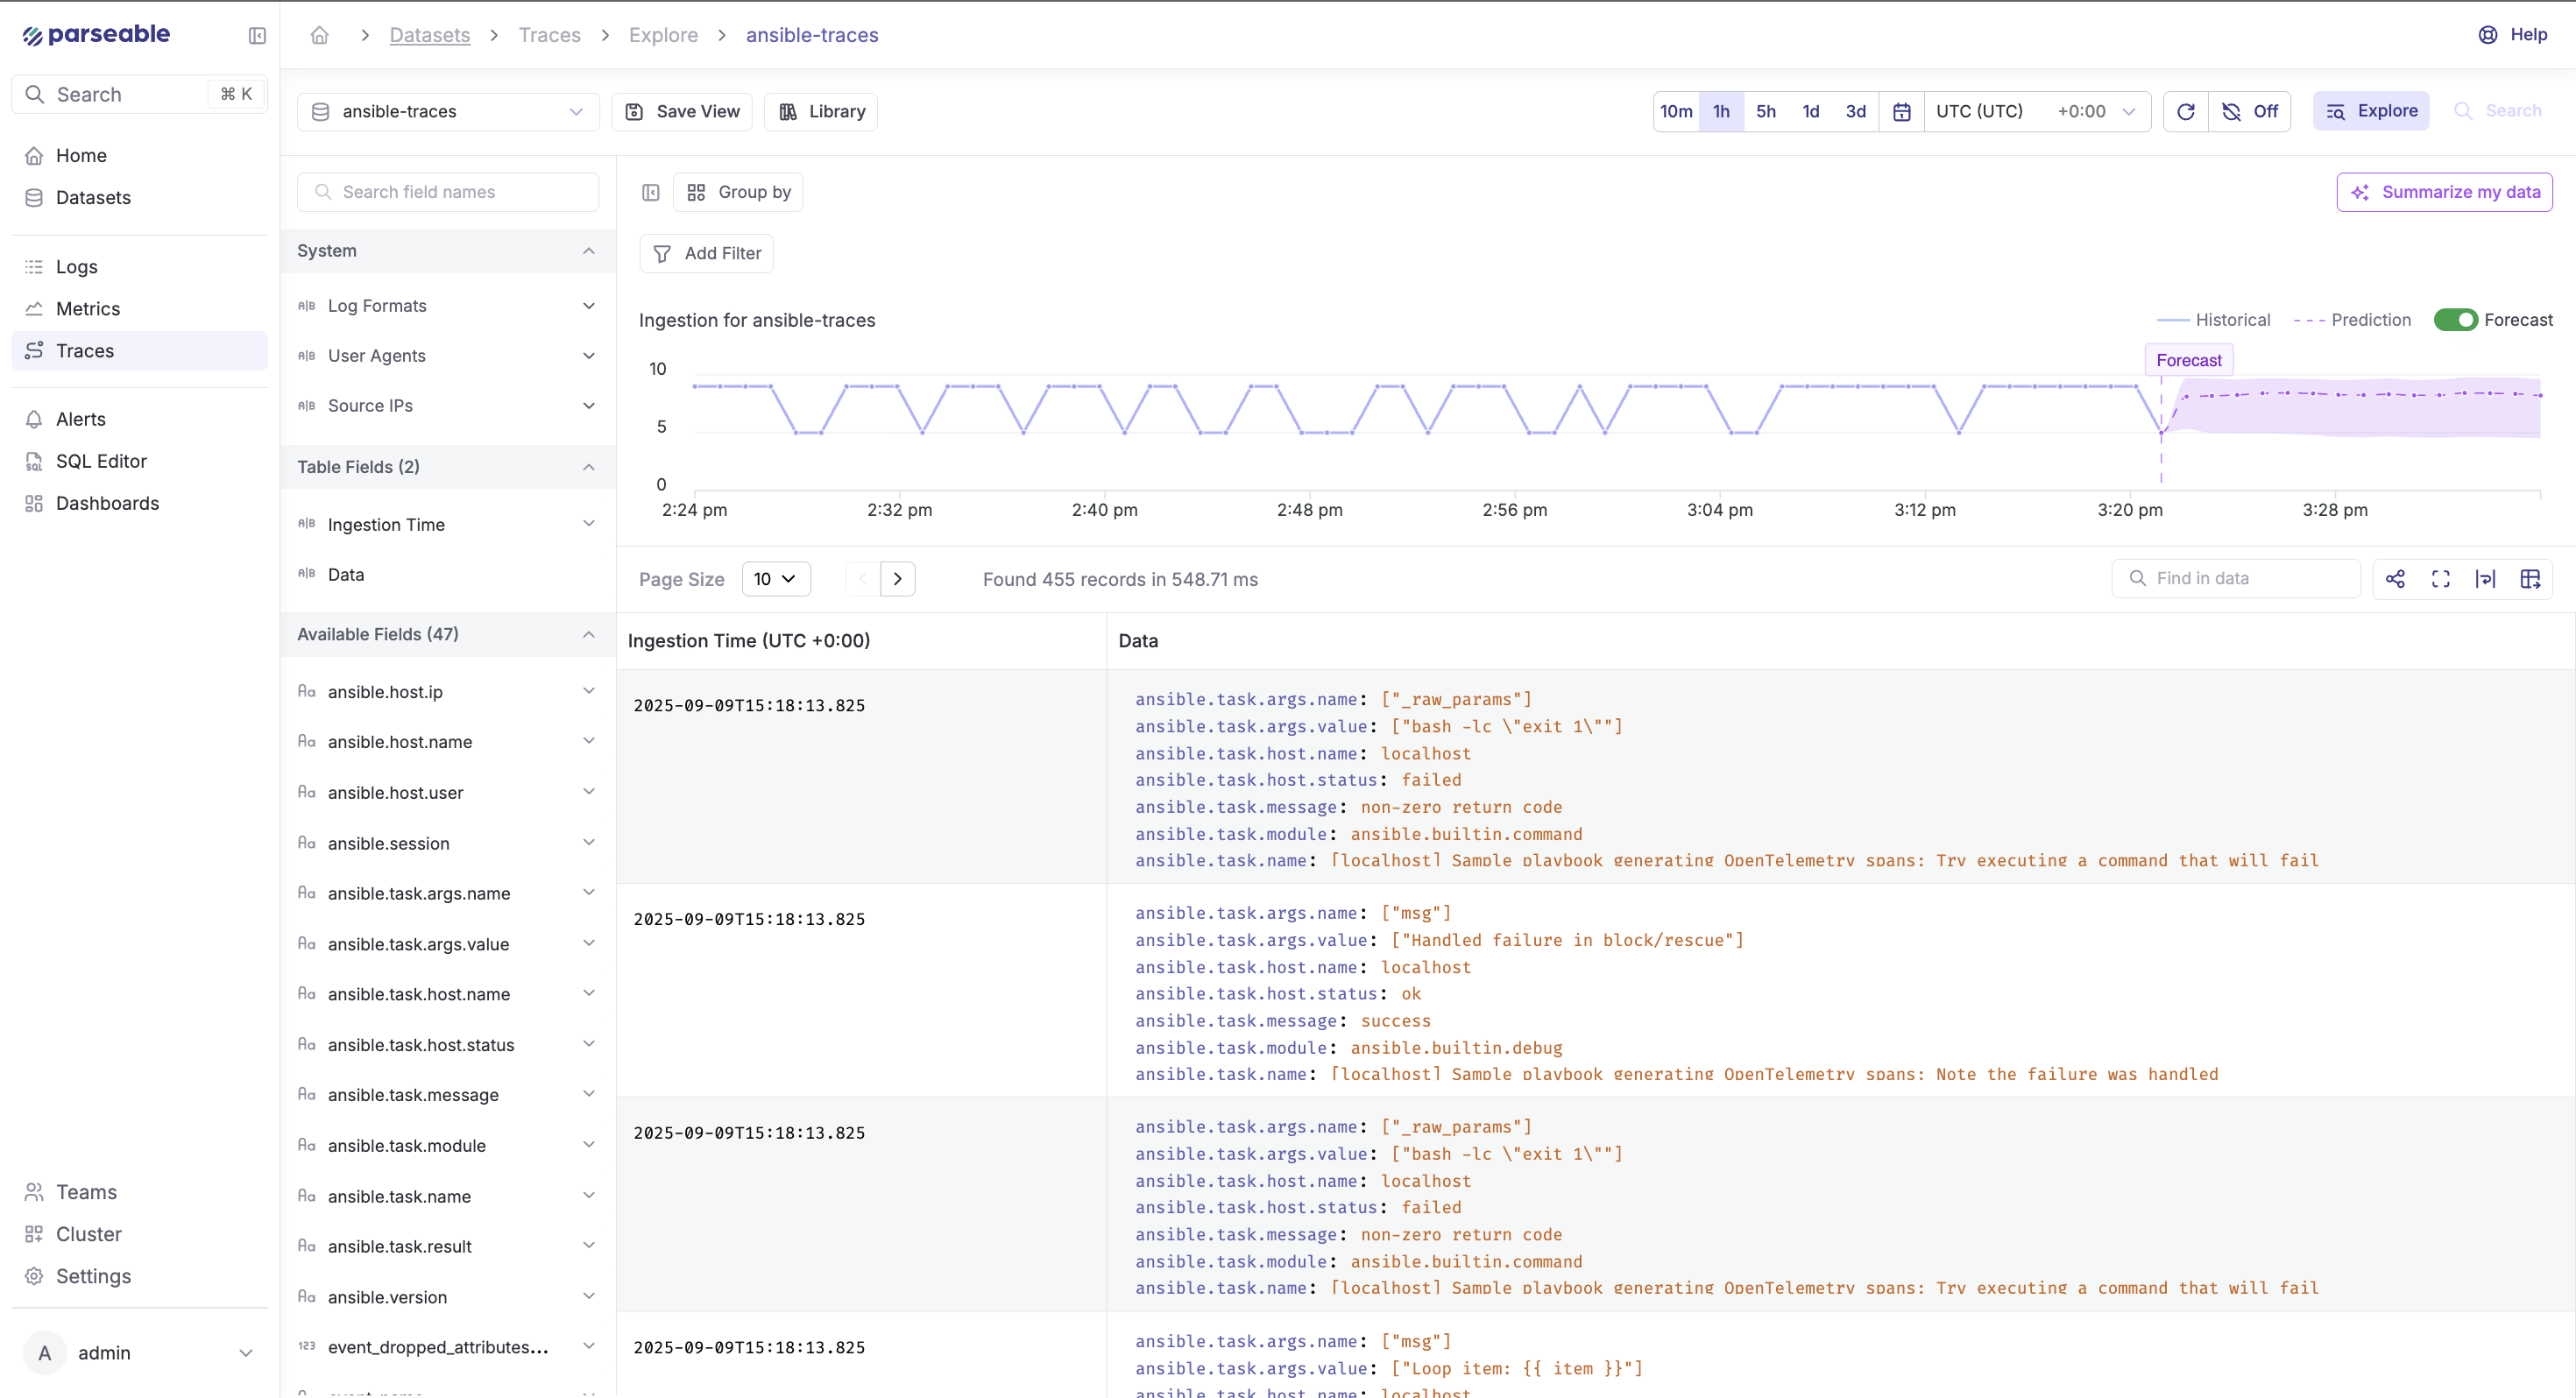The image size is (2576, 1398).
Task: Disable the Forecast toggle switch
Action: tap(2455, 320)
